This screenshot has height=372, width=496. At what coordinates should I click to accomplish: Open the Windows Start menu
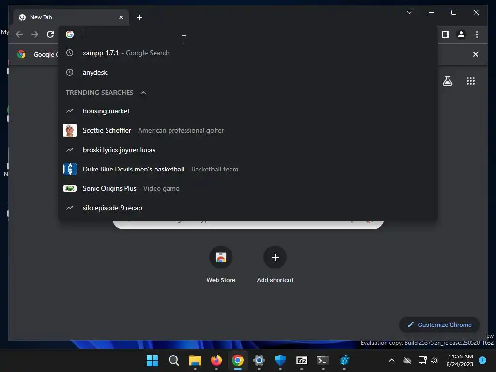pos(152,360)
